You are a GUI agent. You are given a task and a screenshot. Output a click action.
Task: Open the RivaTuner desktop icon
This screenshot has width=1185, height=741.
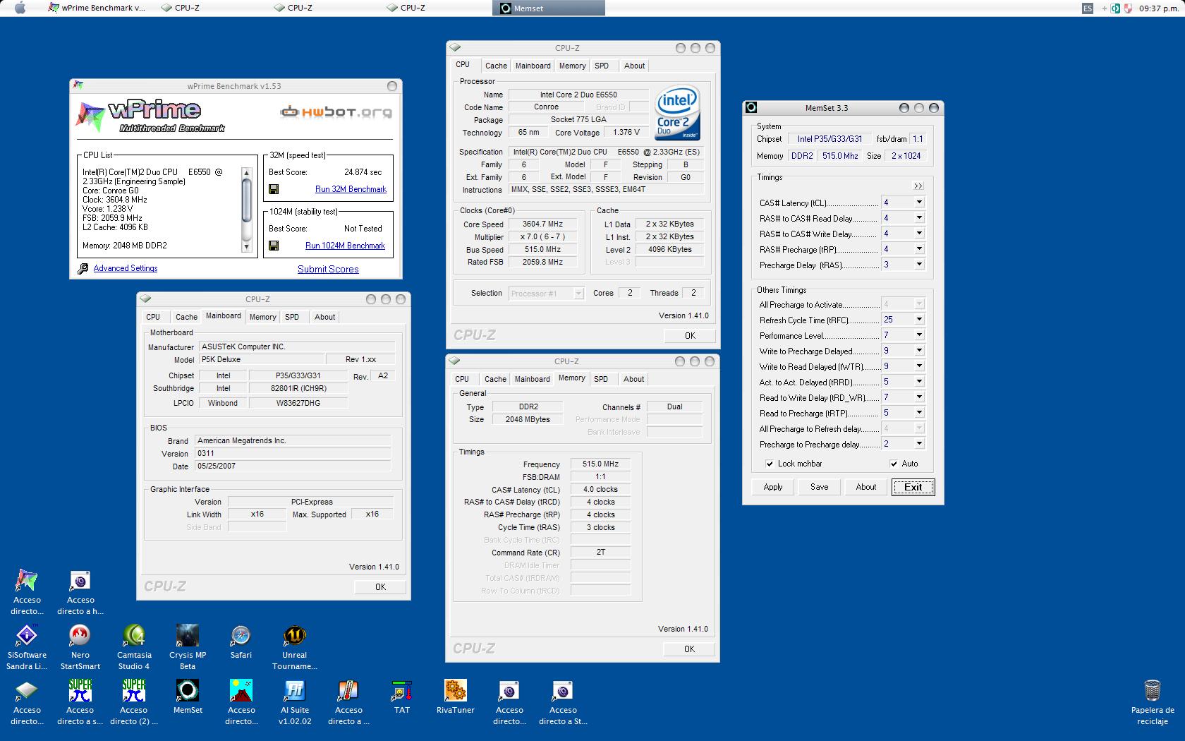pos(456,691)
